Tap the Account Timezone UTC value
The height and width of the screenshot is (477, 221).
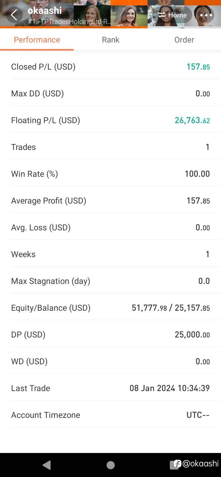click(198, 415)
